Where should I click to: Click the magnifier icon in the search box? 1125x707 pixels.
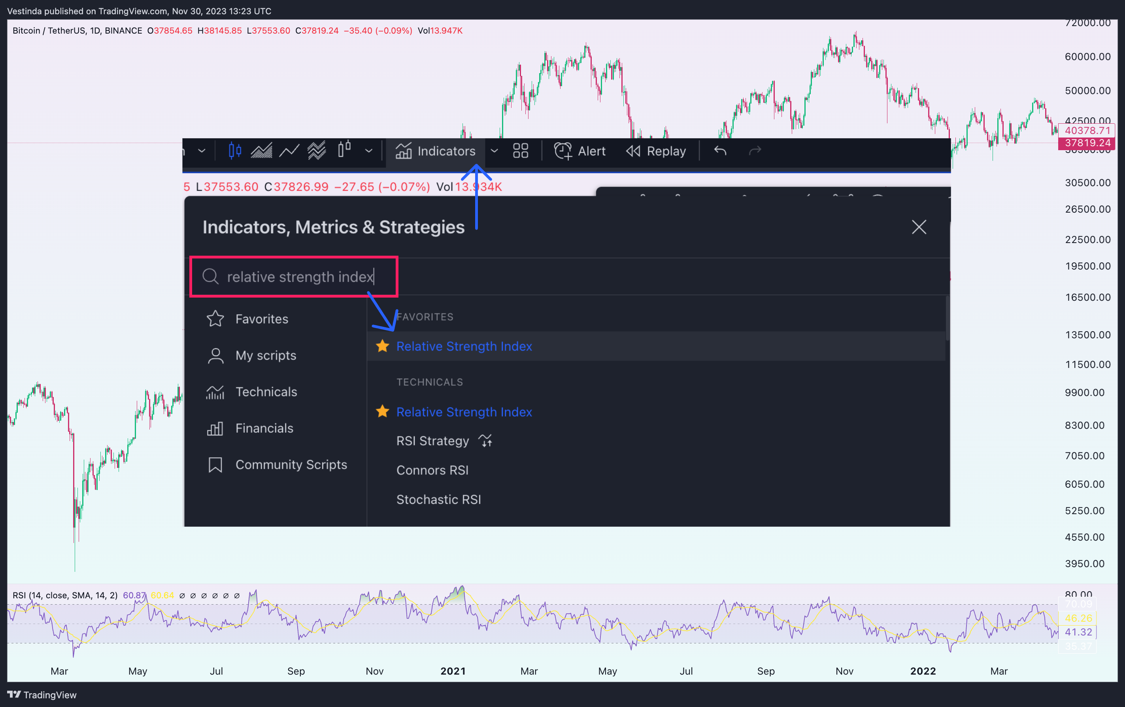210,277
